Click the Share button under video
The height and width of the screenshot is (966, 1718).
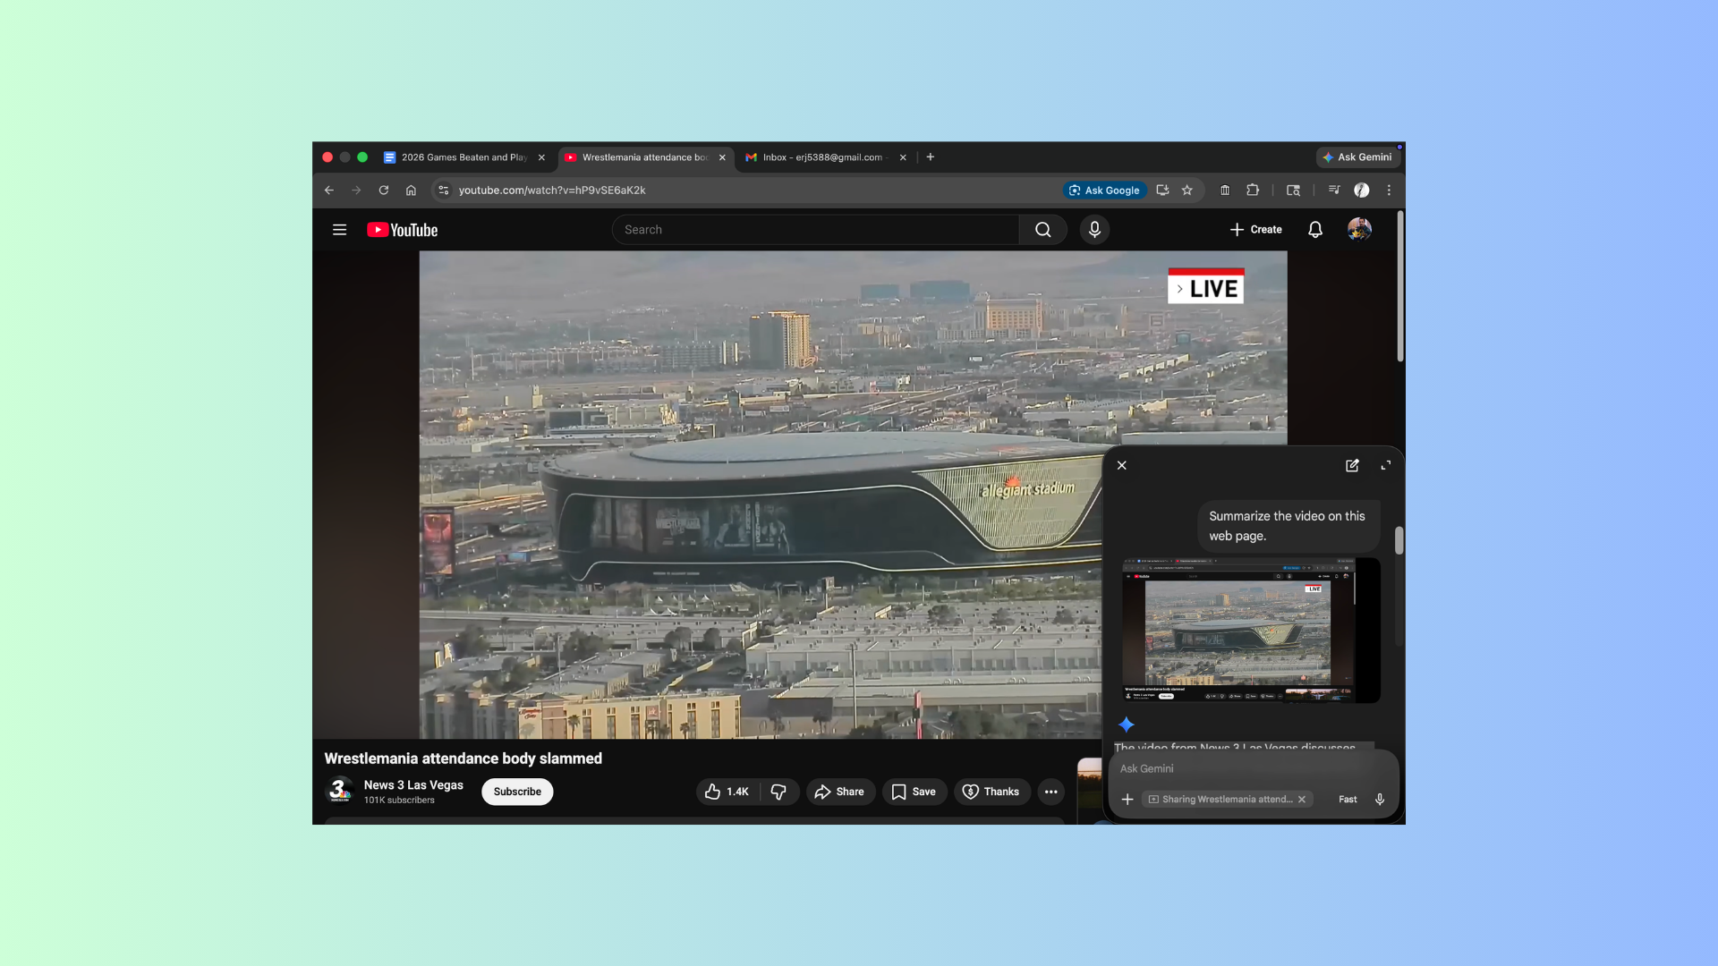coord(840,792)
